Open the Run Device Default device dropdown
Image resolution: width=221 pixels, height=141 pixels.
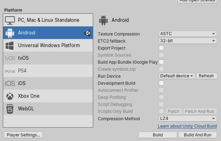[x=177, y=76]
